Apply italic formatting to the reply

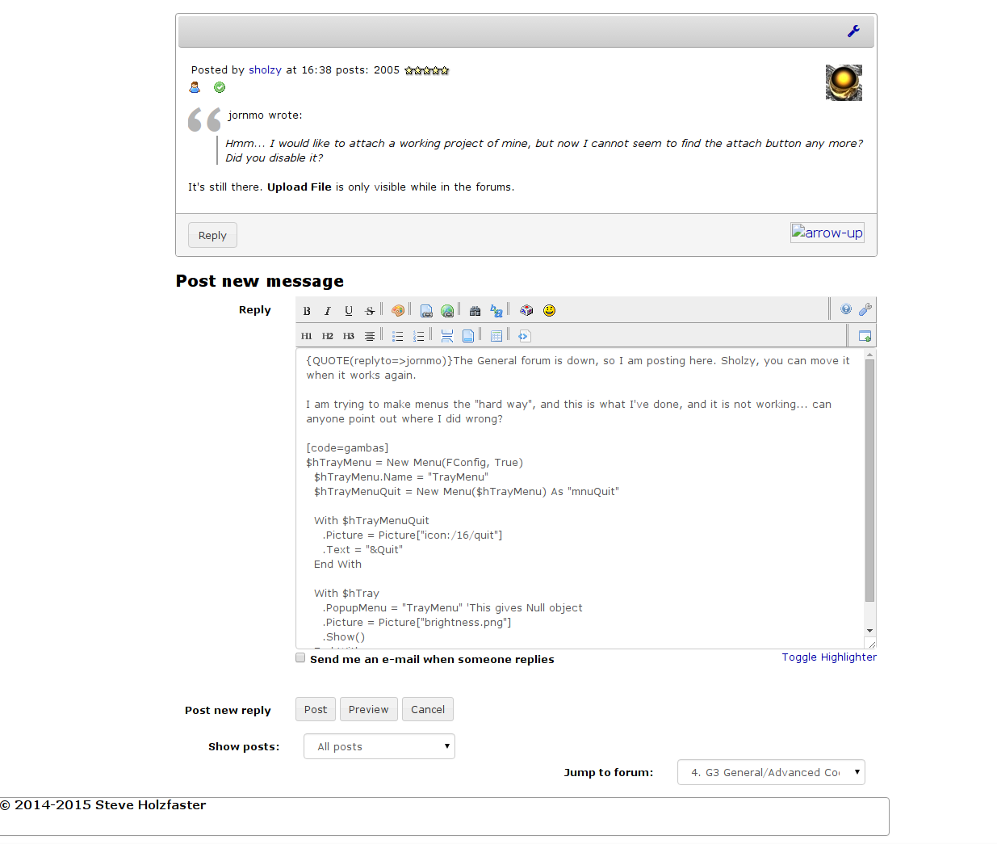coord(328,311)
